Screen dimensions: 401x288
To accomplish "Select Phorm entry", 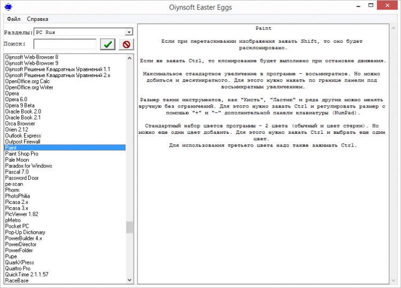I will click(x=65, y=190).
